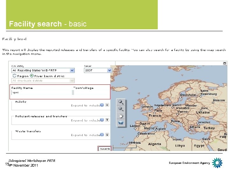Image resolution: width=229 pixels, height=172 pixels.
Task: Click the info icon in Activity row
Action: point(102,105)
